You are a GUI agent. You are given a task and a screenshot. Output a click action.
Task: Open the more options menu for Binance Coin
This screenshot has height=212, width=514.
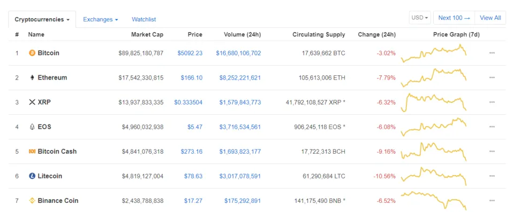tap(492, 201)
